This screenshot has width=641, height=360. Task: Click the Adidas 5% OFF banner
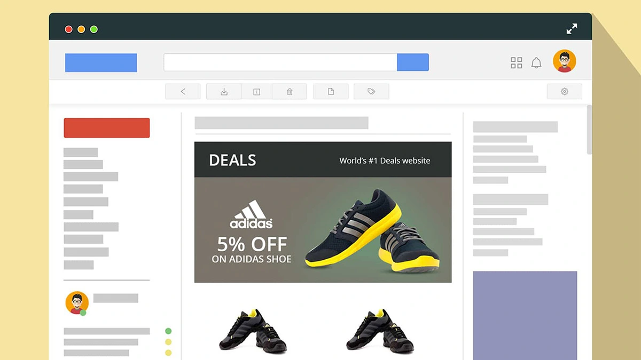323,230
